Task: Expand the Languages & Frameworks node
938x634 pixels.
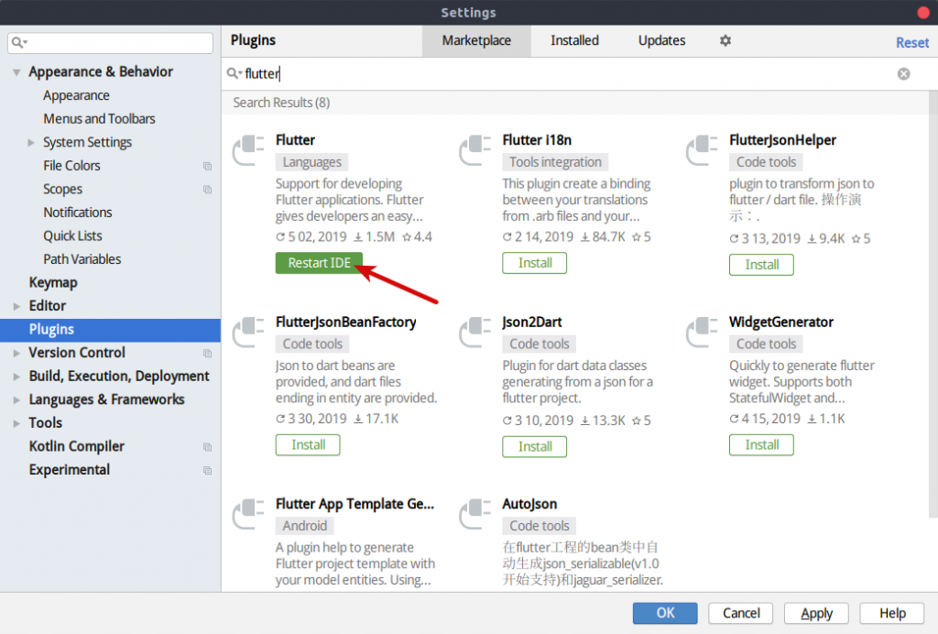Action: [x=15, y=399]
